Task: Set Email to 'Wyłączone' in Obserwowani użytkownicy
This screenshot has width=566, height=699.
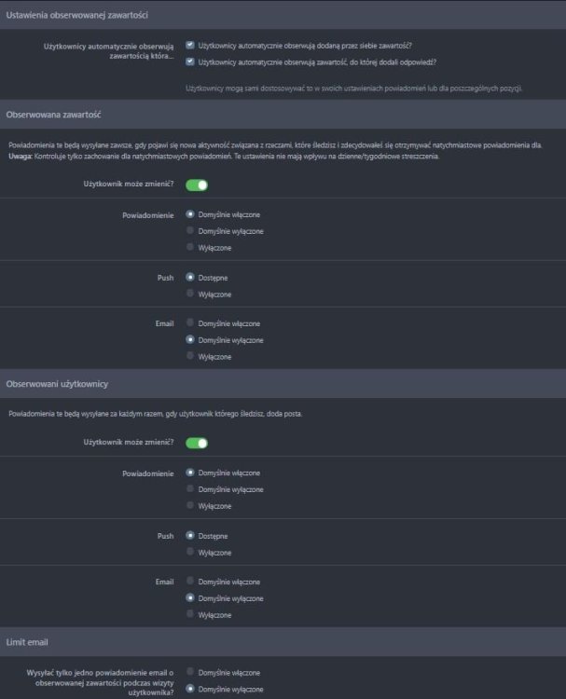Action: coord(190,614)
